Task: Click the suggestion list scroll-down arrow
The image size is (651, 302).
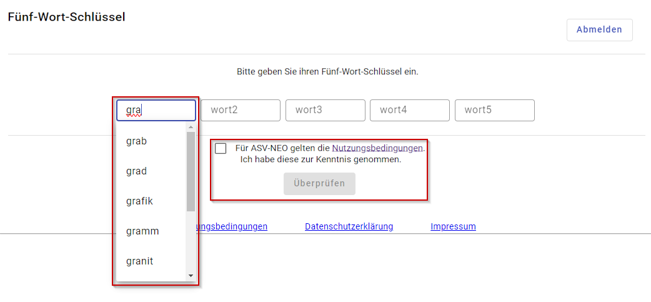Action: [x=191, y=275]
